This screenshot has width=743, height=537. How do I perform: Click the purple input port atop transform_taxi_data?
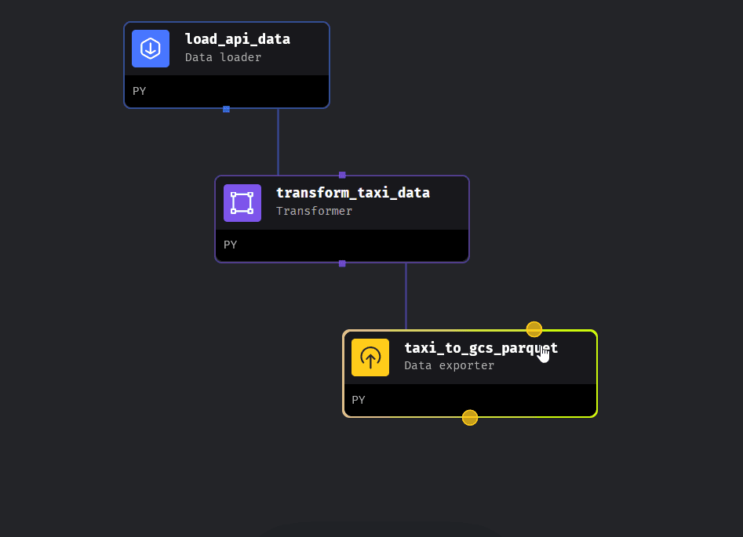point(342,175)
